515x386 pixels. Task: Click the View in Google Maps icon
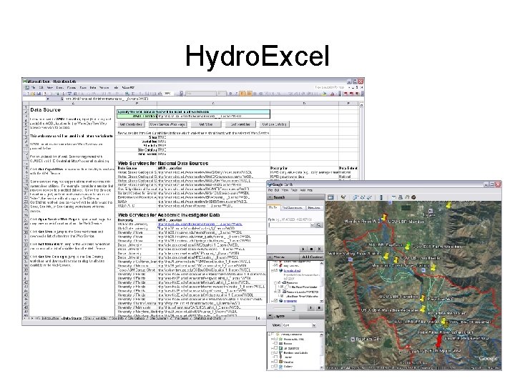(407, 197)
